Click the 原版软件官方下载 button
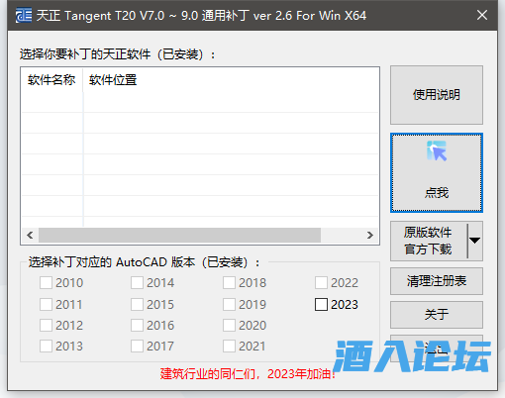The image size is (505, 398). point(429,241)
